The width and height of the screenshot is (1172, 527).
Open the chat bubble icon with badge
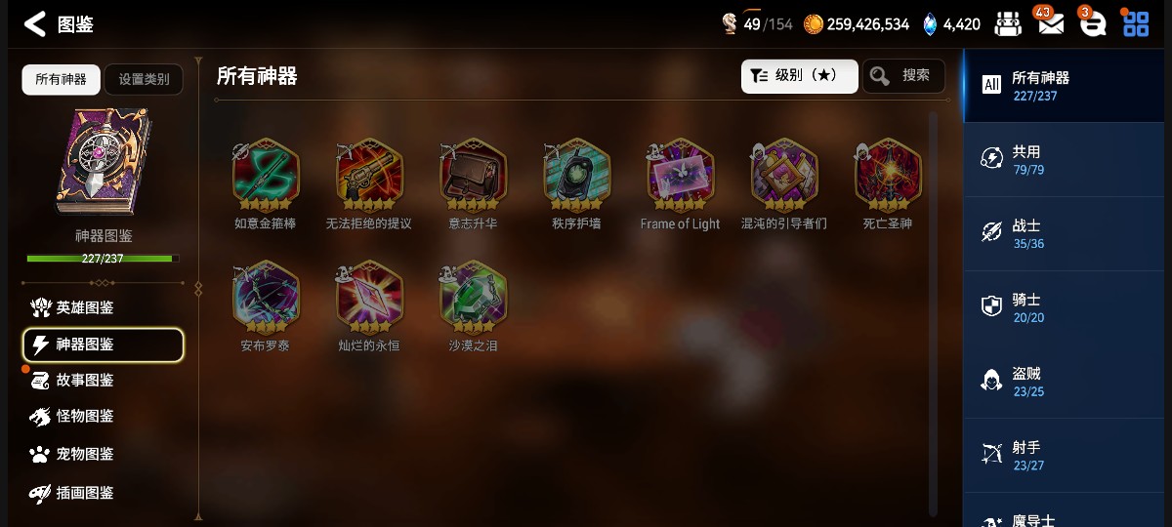[1093, 23]
